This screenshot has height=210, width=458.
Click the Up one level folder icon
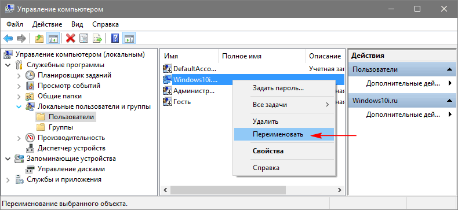pos(39,38)
